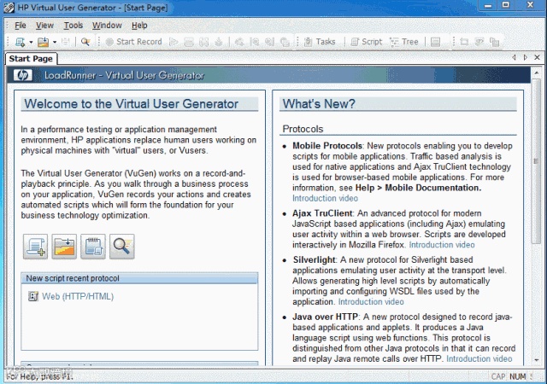
Task: Click the last greyed icon in the rightmost toolbar
Action: click(494, 42)
